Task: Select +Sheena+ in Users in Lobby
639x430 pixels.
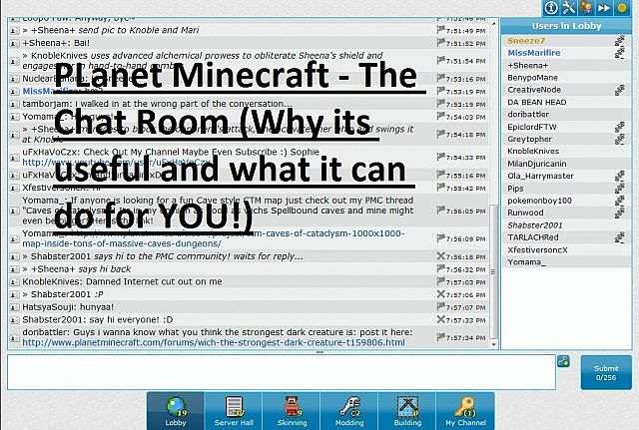Action: [528, 65]
